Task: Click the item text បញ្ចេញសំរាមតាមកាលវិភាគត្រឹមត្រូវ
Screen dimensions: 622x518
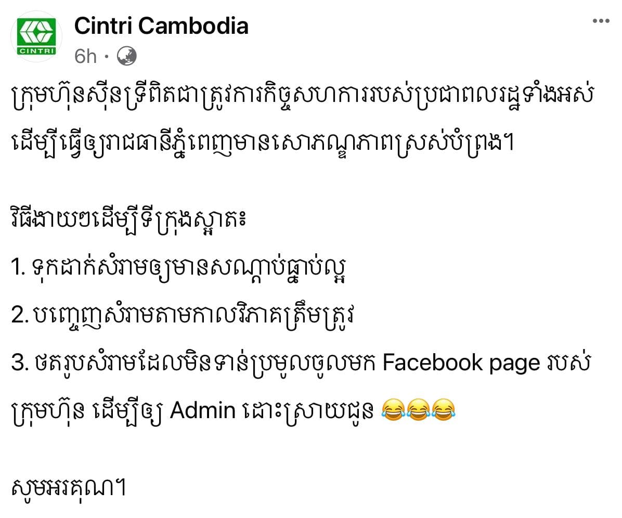Action: pyautogui.click(x=192, y=316)
